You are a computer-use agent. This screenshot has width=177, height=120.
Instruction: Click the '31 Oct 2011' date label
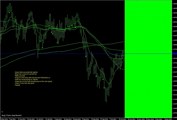point(131,119)
